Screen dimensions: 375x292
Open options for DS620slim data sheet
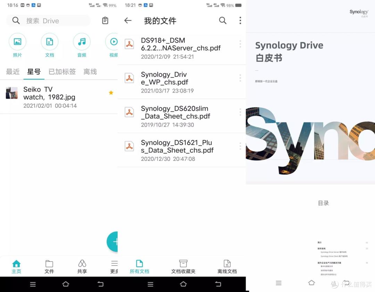[x=240, y=112]
